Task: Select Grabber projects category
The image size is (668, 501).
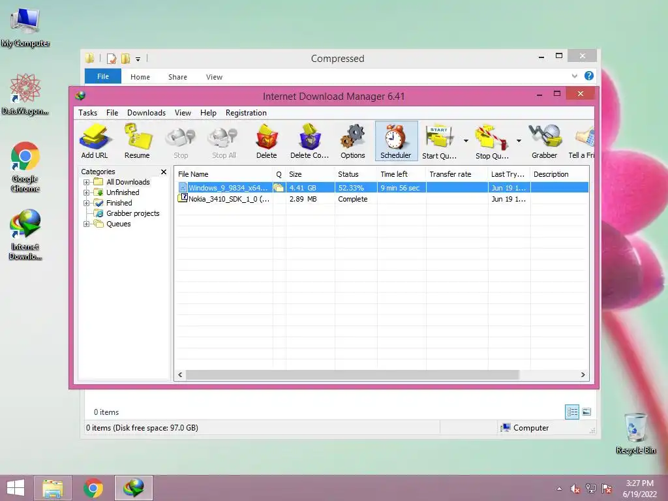Action: coord(133,213)
